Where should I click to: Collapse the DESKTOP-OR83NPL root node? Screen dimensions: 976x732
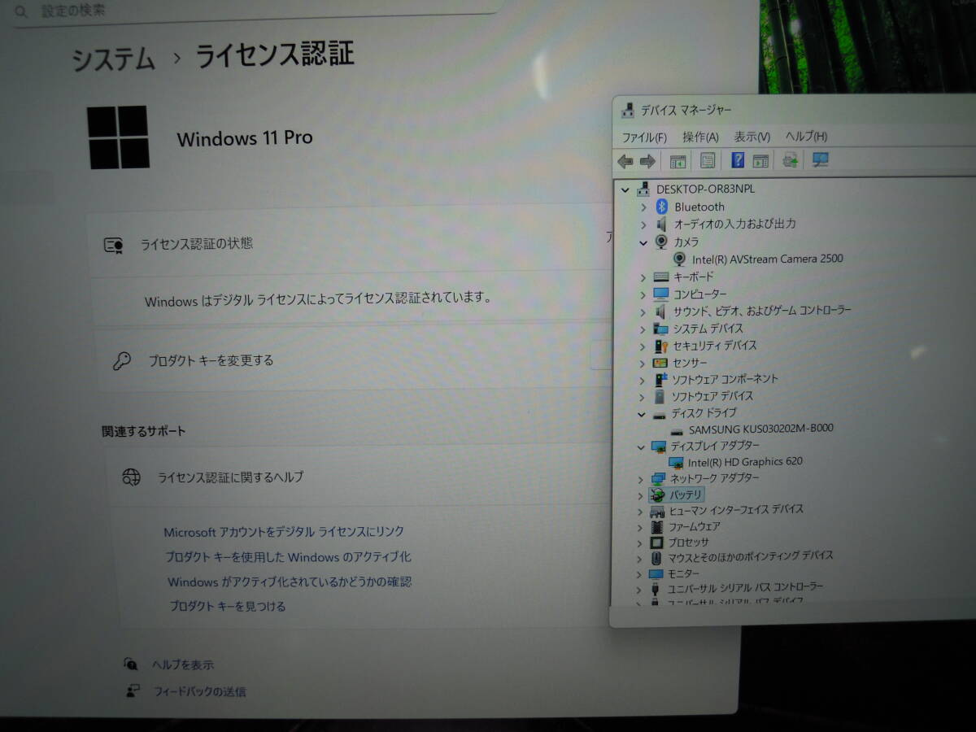pyautogui.click(x=625, y=190)
